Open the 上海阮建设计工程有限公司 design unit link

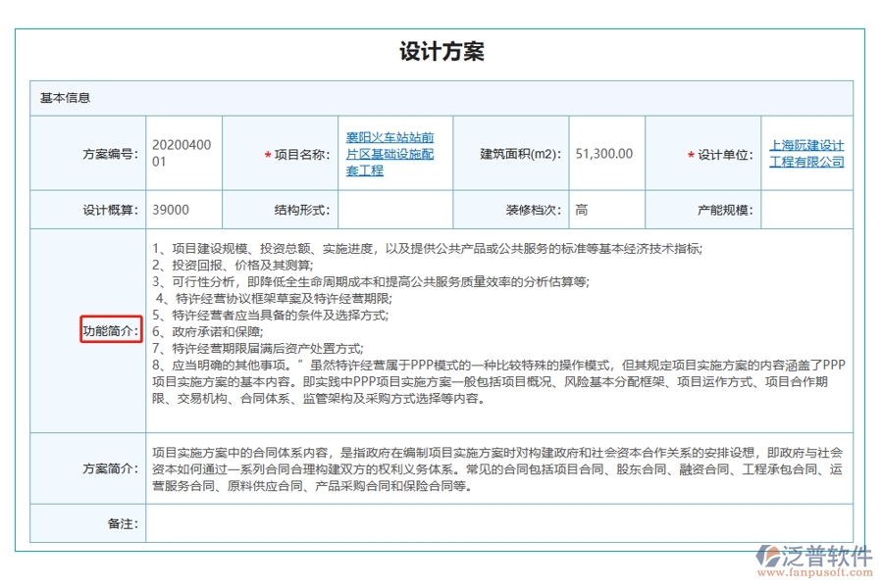coord(805,153)
